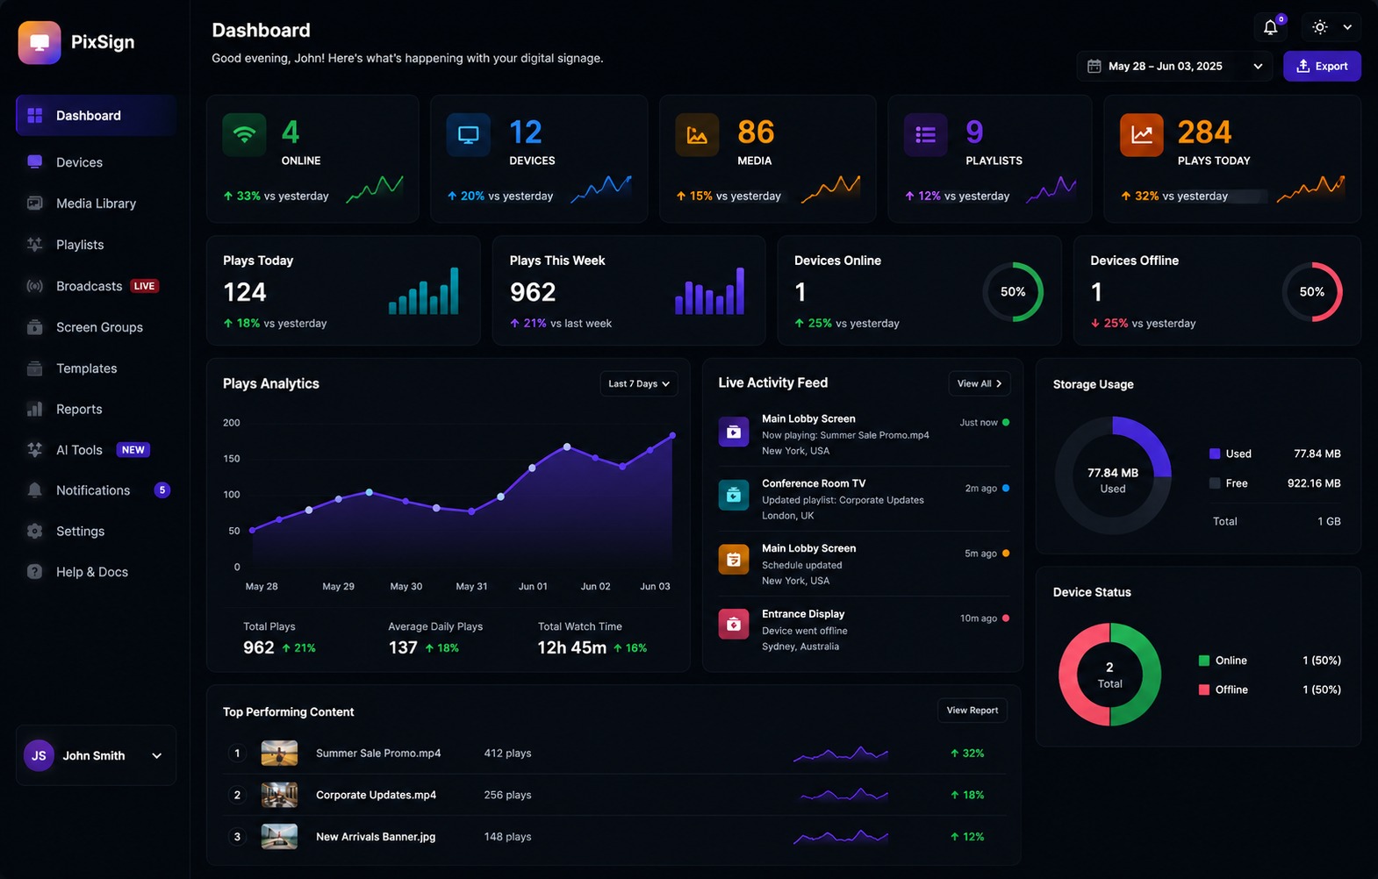Click the Devices Offline 50% ring
Image resolution: width=1378 pixels, height=879 pixels.
[1312, 292]
